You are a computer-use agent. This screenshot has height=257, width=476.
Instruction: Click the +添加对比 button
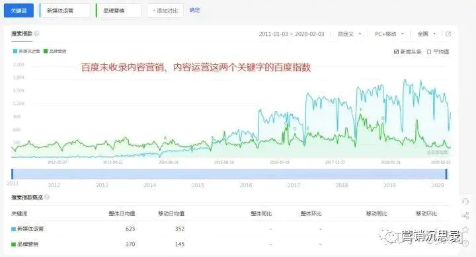click(165, 11)
